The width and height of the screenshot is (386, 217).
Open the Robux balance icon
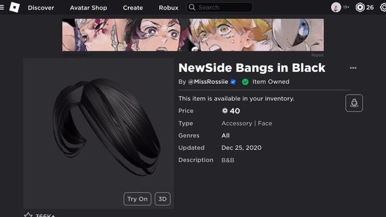coord(360,7)
